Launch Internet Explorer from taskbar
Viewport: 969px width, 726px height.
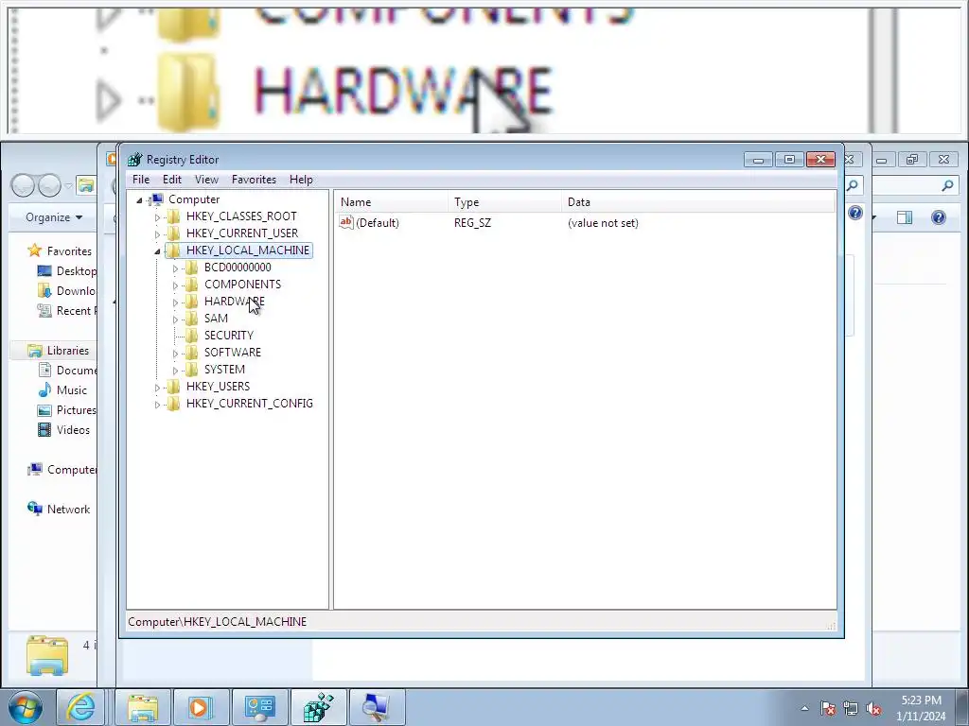pyautogui.click(x=80, y=707)
